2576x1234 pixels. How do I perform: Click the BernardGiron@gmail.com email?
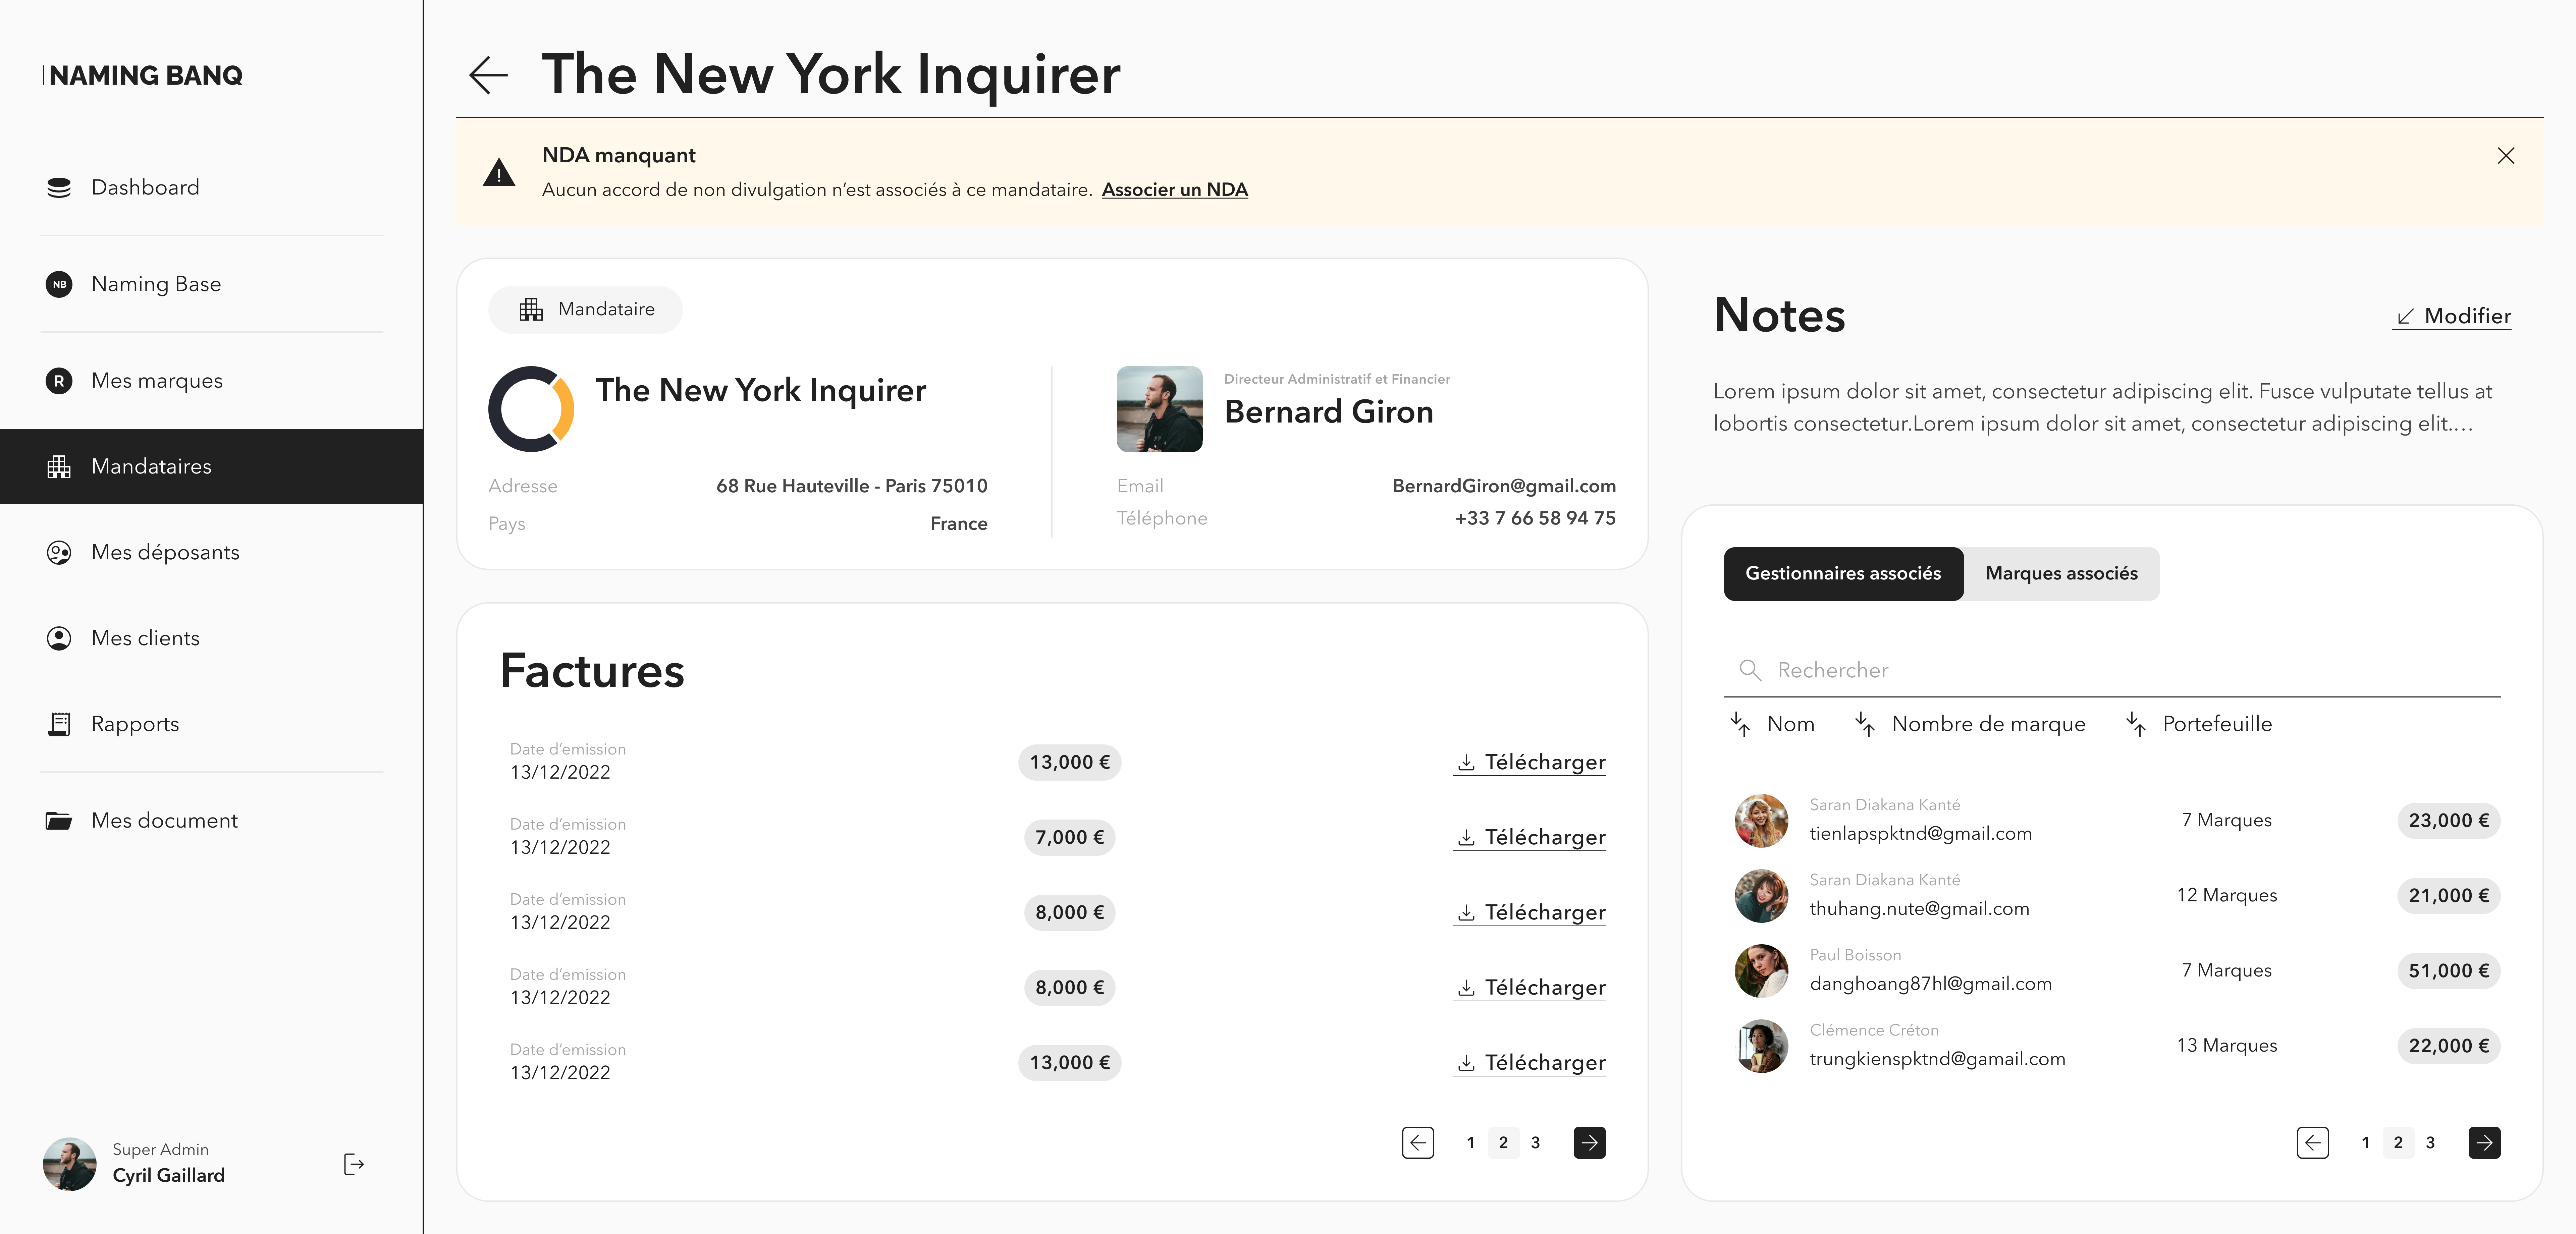pyautogui.click(x=1504, y=486)
